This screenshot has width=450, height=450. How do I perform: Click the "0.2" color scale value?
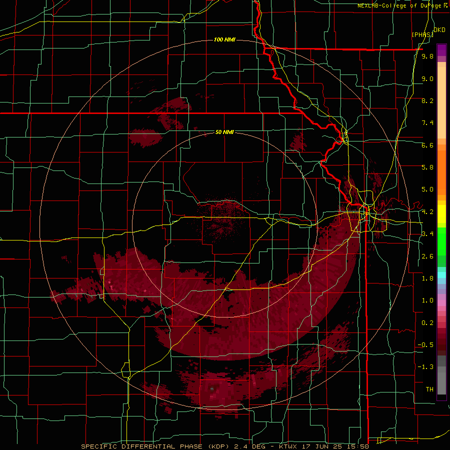427,323
